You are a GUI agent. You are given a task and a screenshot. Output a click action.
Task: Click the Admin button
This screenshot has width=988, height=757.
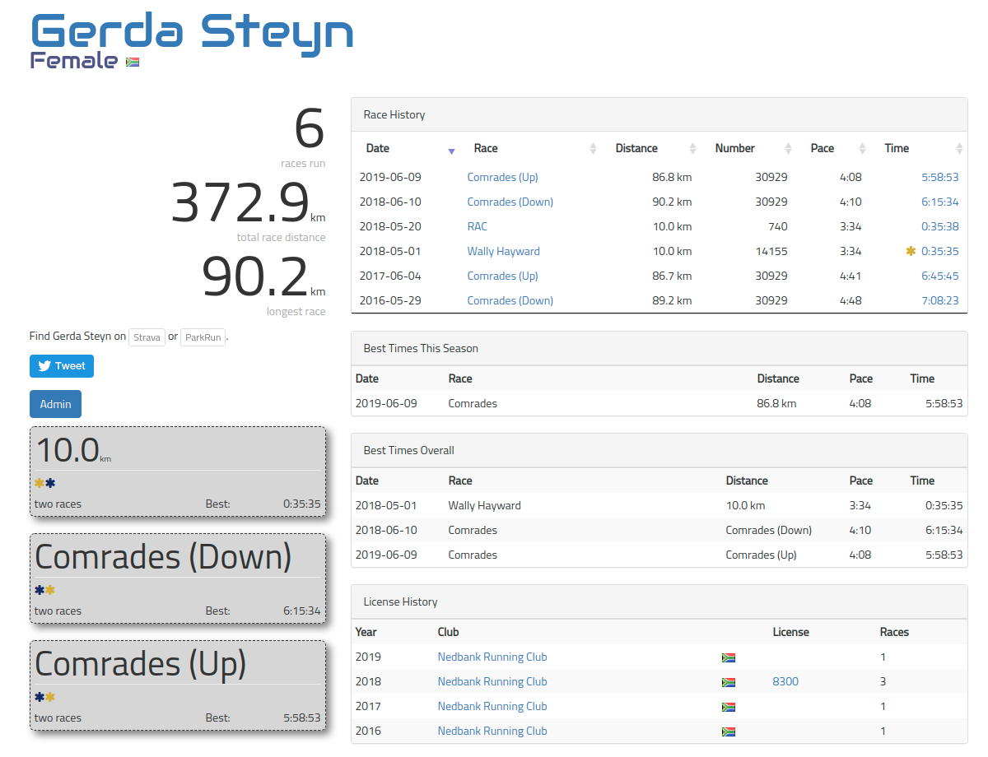click(x=56, y=404)
